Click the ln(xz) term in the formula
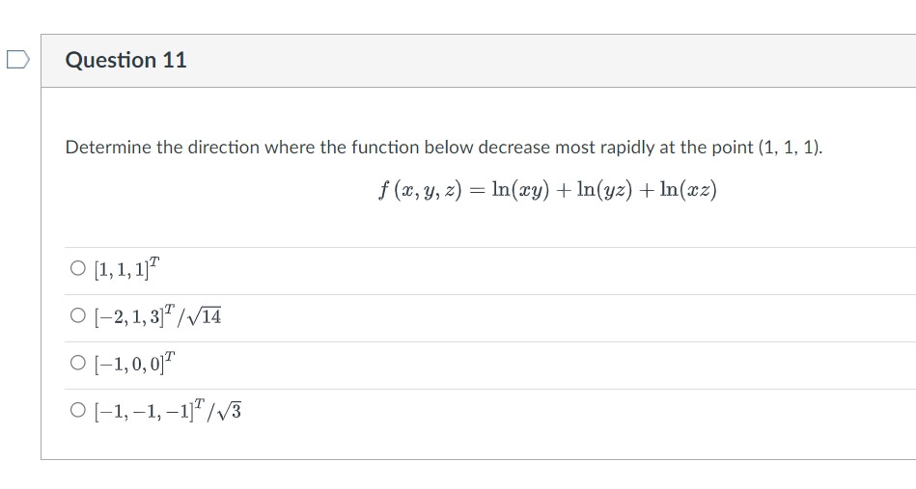916x489 pixels. (688, 190)
